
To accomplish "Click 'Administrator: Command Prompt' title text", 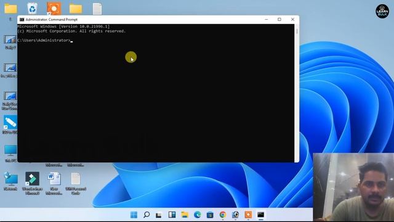I will [52, 20].
